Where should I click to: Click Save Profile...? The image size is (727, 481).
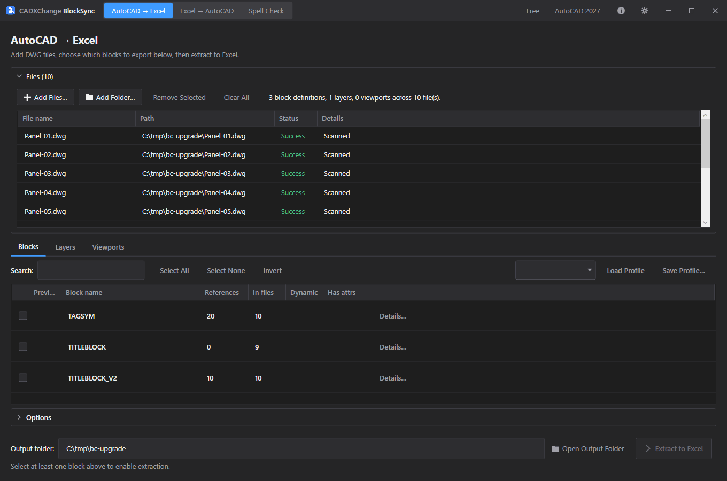pyautogui.click(x=684, y=271)
